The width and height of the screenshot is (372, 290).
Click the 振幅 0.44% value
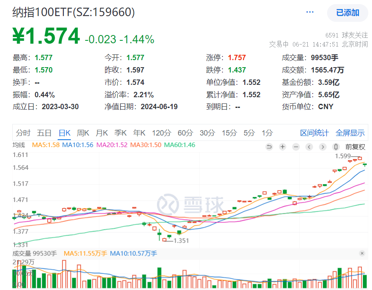44,95
